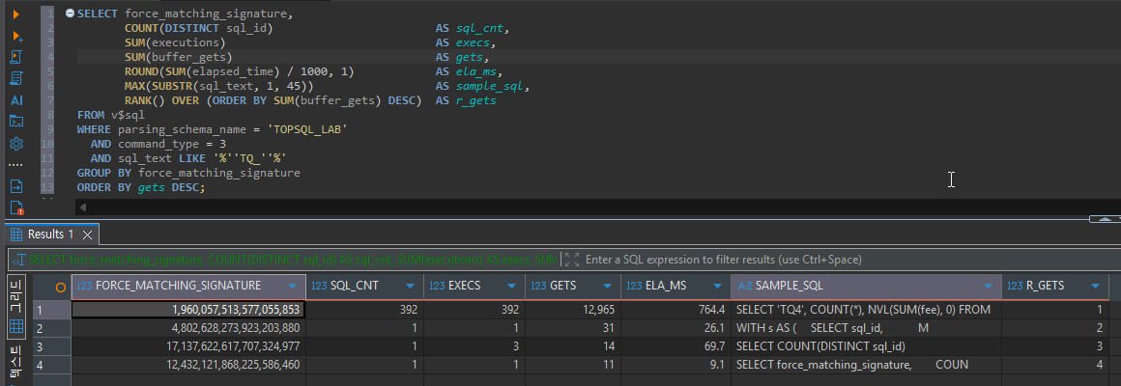Click the SAMPLE_SQL column header label
Viewport: 1121px width, 386px height.
[x=790, y=286]
